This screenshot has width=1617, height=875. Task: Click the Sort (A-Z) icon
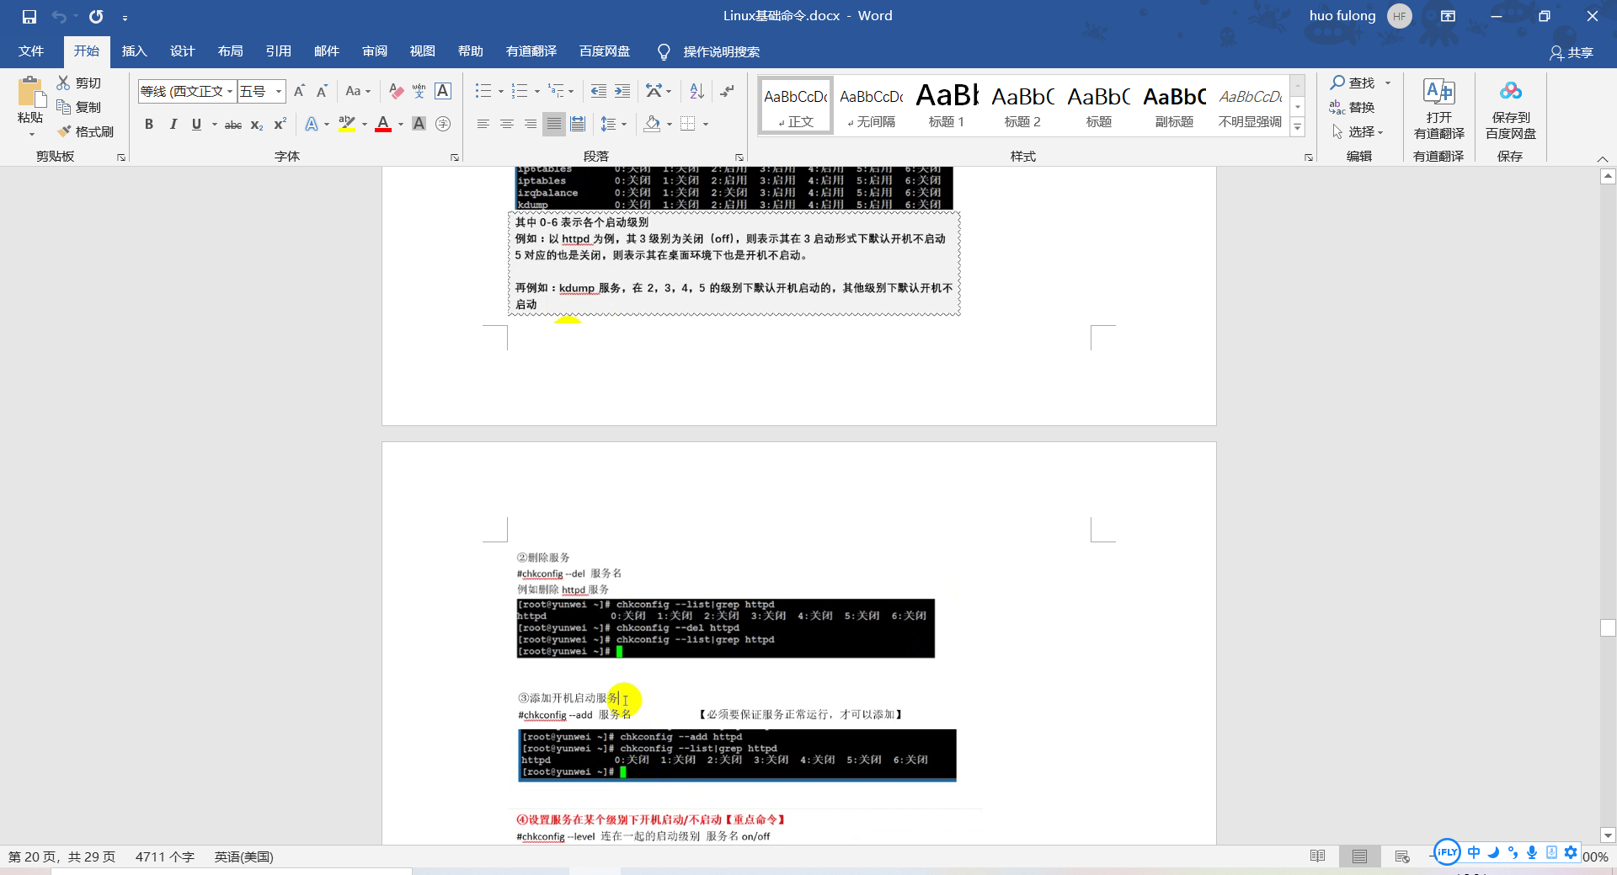click(x=696, y=91)
